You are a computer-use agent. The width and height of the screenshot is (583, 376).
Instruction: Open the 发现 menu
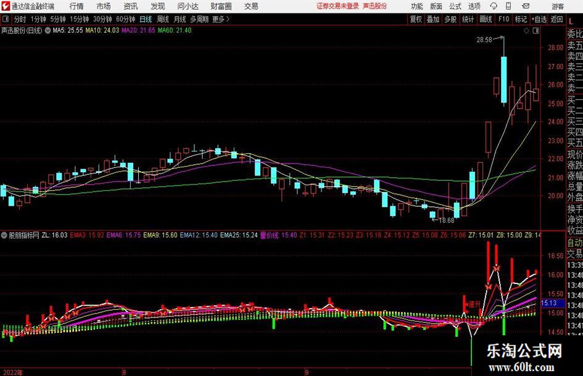click(x=158, y=6)
